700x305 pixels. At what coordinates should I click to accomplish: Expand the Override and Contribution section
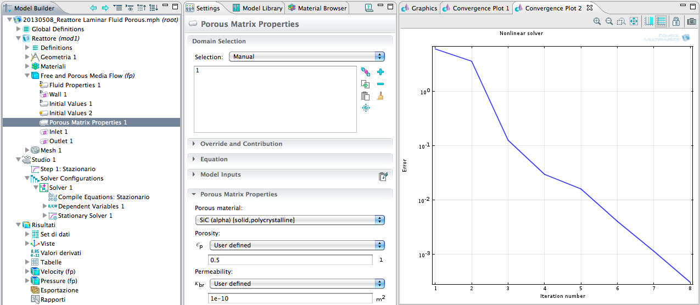pos(241,144)
